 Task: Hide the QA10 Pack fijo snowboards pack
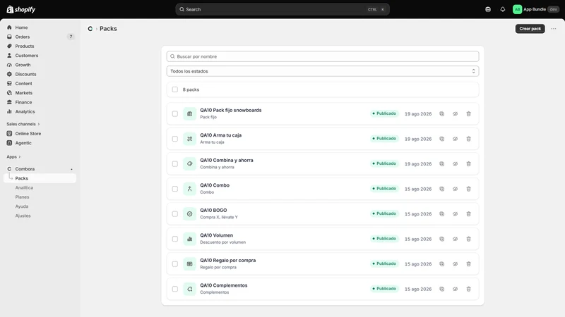tap(455, 114)
